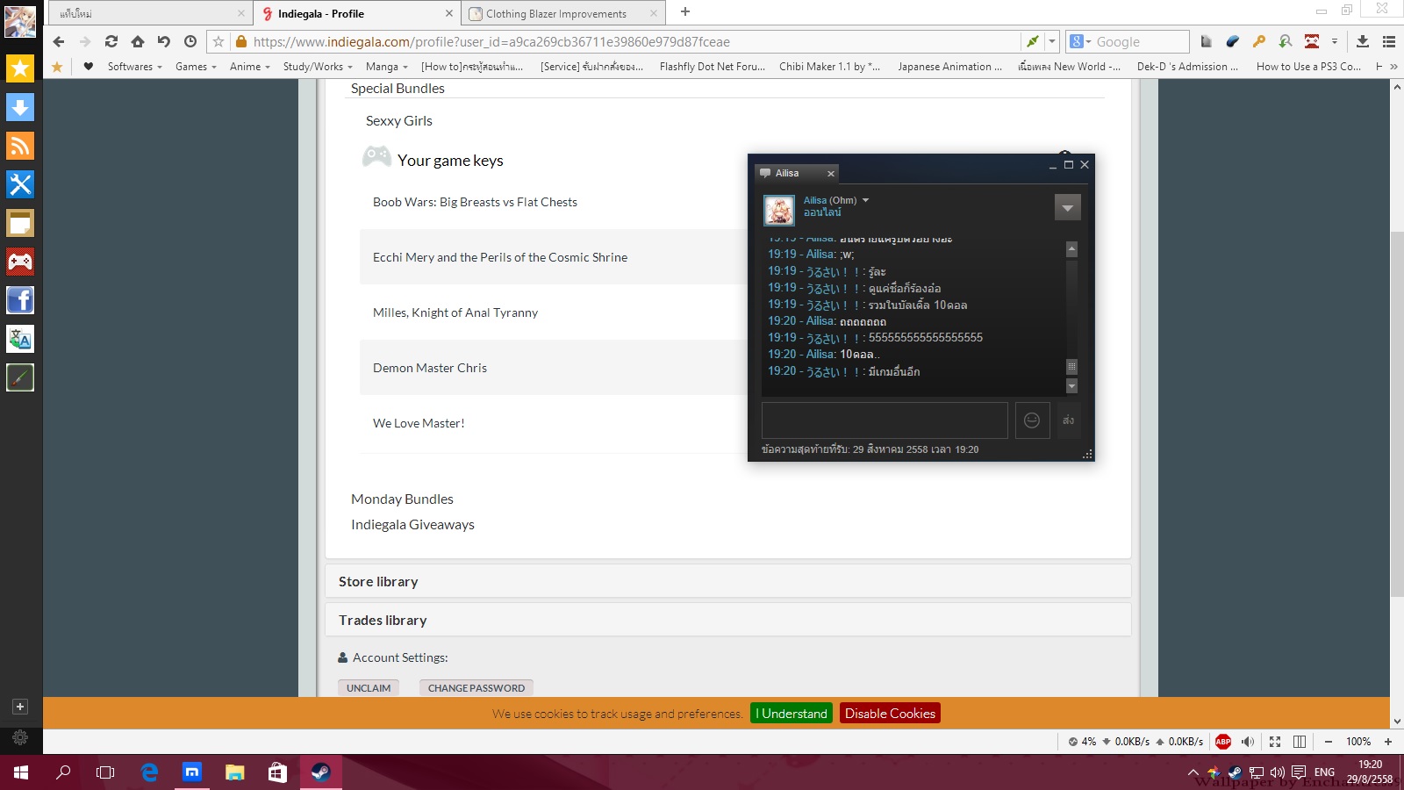This screenshot has width=1404, height=790.
Task: Expand the Softwares bookmarks folder
Action: (134, 67)
